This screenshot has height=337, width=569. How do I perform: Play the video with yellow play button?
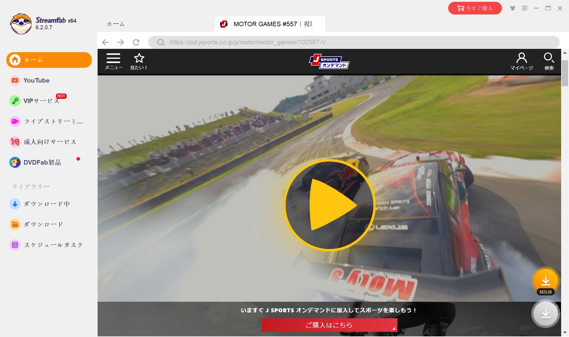tap(330, 205)
